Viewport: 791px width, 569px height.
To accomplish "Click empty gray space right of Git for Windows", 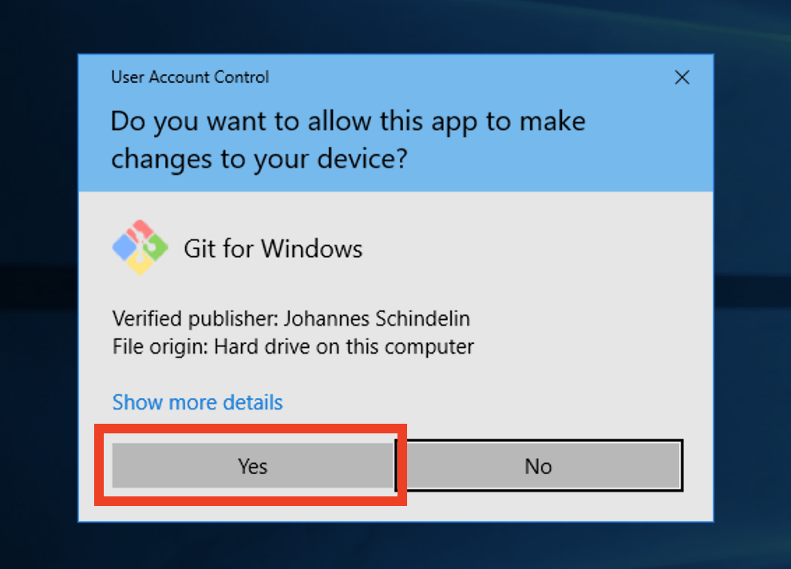I will click(x=543, y=249).
